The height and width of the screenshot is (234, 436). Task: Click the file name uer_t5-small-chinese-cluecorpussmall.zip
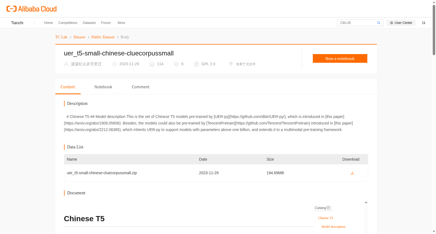(x=102, y=173)
